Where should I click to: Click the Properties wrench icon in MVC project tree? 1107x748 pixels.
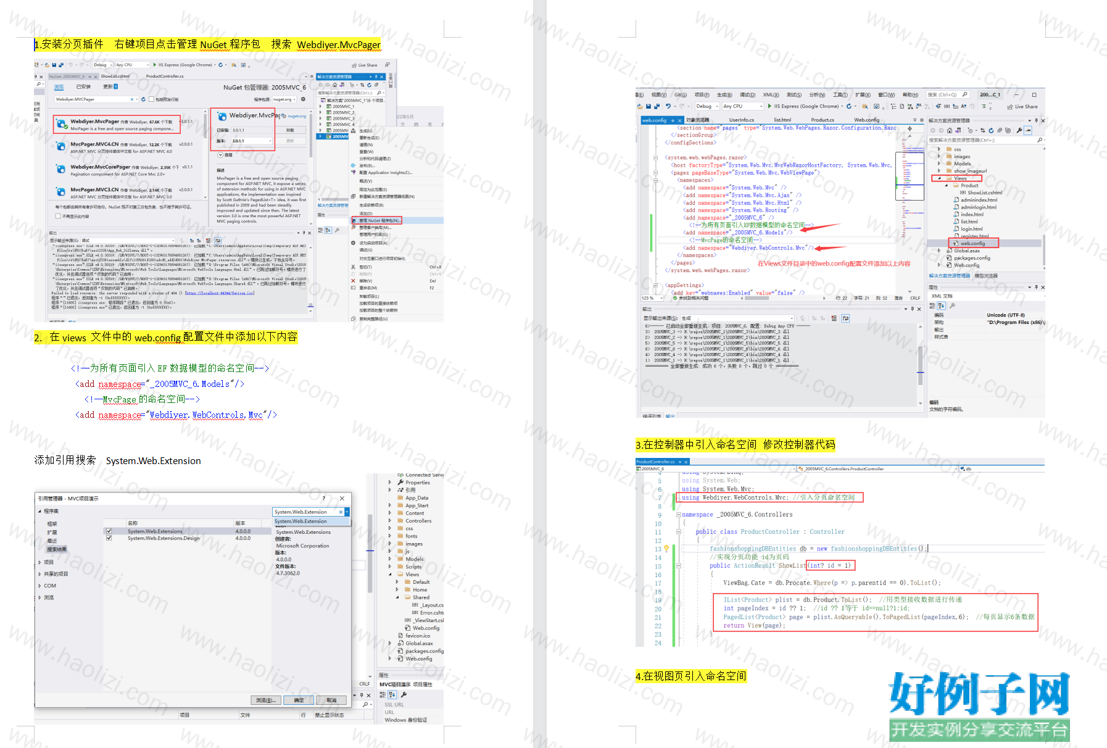[x=401, y=483]
